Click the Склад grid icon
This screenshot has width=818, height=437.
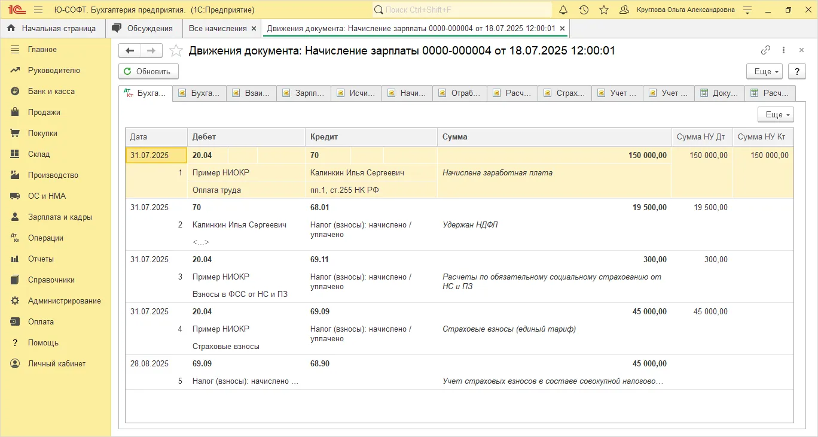[x=16, y=154]
